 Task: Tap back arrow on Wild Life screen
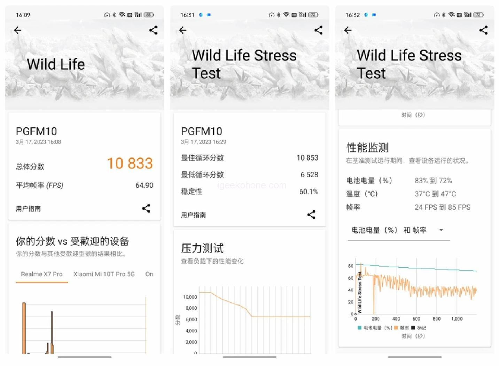tap(17, 30)
